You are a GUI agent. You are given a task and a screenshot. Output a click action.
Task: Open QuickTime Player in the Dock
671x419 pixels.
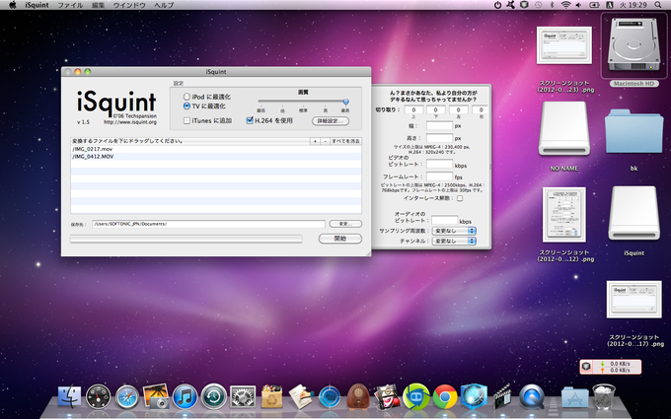pyautogui.click(x=532, y=396)
